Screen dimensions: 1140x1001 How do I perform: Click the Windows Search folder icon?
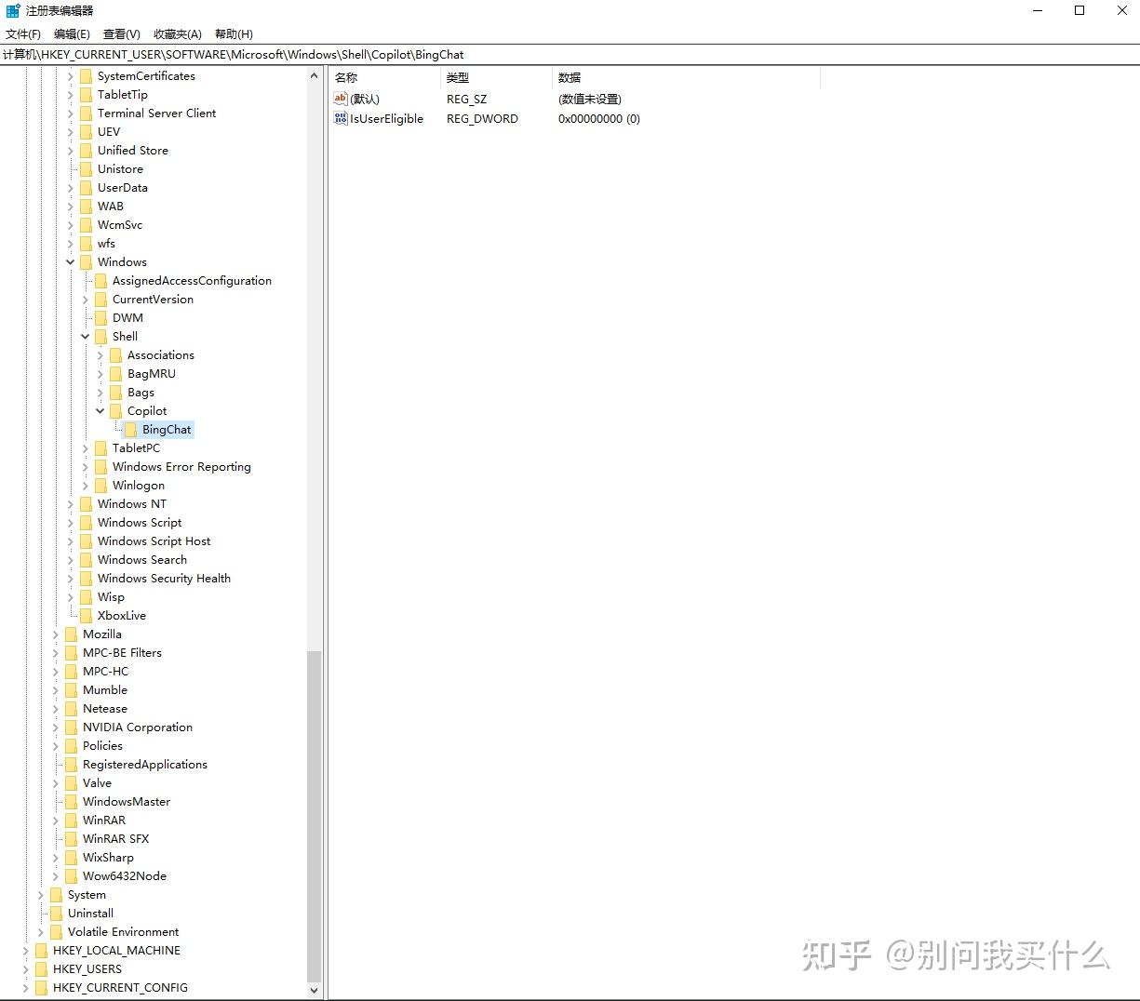(x=86, y=560)
